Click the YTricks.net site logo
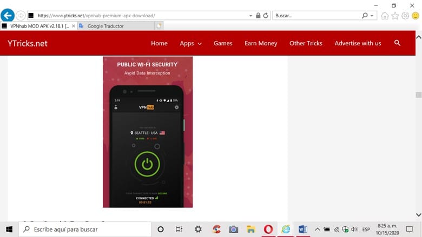 coord(28,44)
